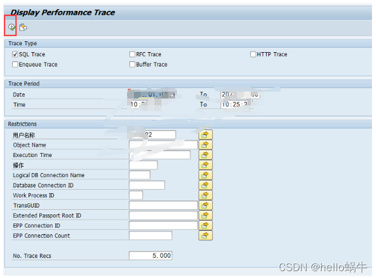376x278 pixels.
Task: Focus the Work Process ID field
Action: pyautogui.click(x=136, y=195)
